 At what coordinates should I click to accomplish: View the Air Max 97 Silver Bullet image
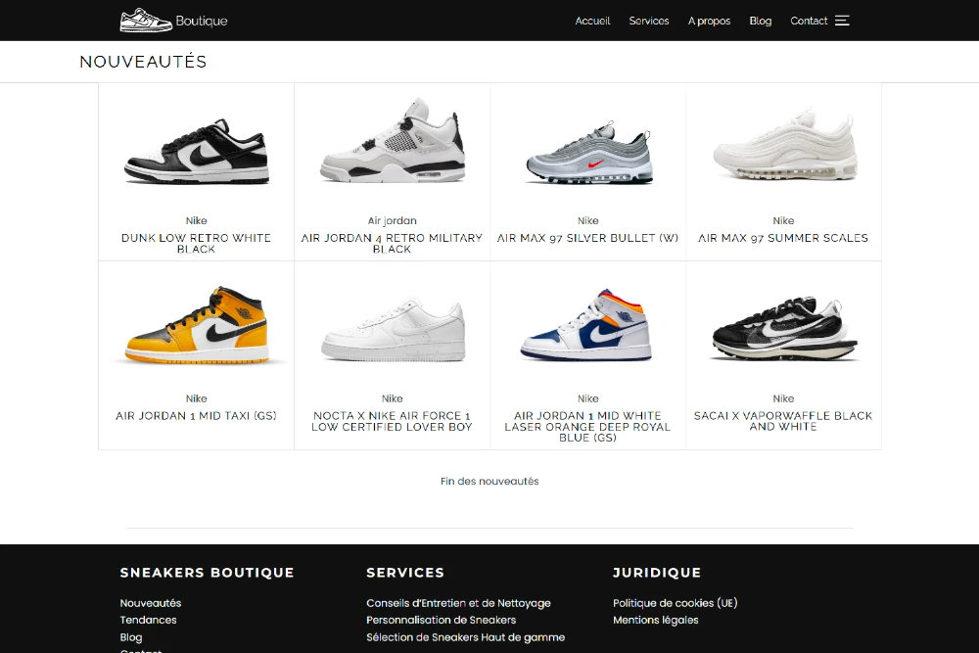click(588, 153)
